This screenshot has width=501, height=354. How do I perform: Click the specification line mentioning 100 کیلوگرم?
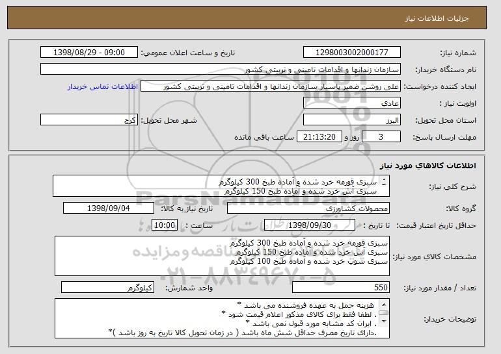pos(309,261)
